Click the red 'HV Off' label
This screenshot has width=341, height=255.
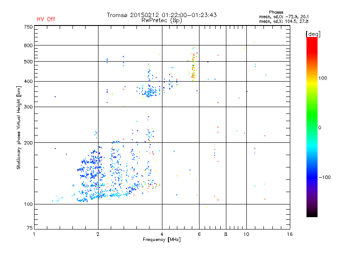click(46, 19)
